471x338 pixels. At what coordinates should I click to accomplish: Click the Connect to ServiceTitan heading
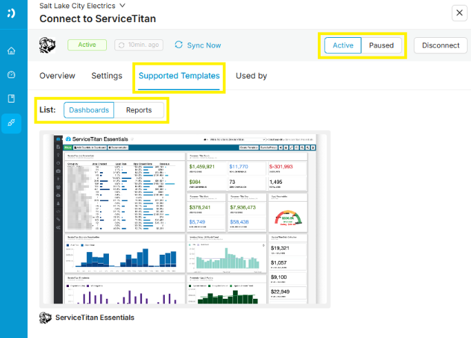98,19
